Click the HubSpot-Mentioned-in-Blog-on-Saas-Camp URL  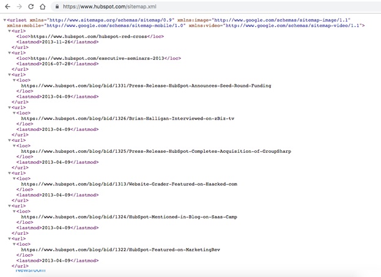tap(129, 217)
